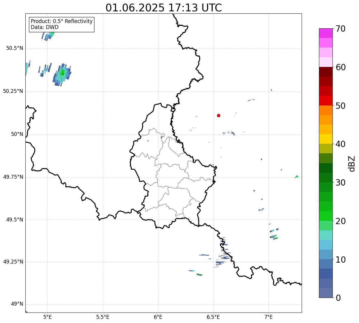Click the green radar echo at 49.75°N east edge
359x323 pixels.
[x=297, y=177]
